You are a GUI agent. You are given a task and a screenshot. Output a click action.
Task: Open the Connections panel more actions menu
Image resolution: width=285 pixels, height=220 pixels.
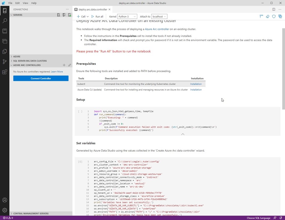pyautogui.click(x=67, y=9)
